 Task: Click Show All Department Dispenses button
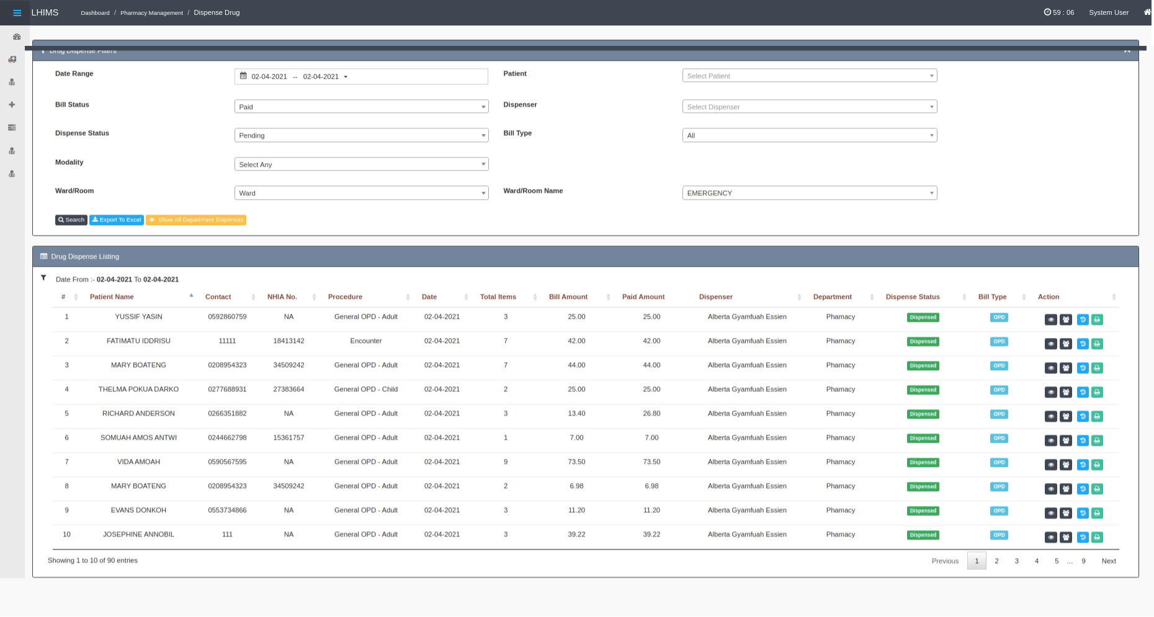pyautogui.click(x=196, y=220)
